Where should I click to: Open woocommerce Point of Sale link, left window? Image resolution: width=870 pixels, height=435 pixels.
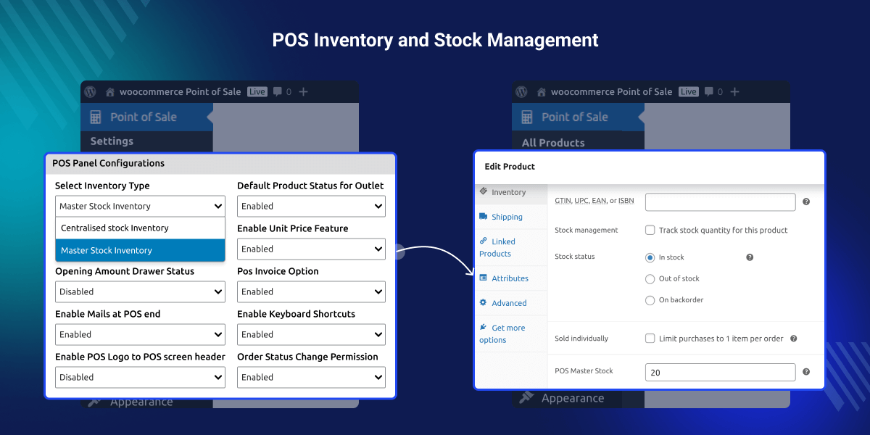[x=180, y=92]
